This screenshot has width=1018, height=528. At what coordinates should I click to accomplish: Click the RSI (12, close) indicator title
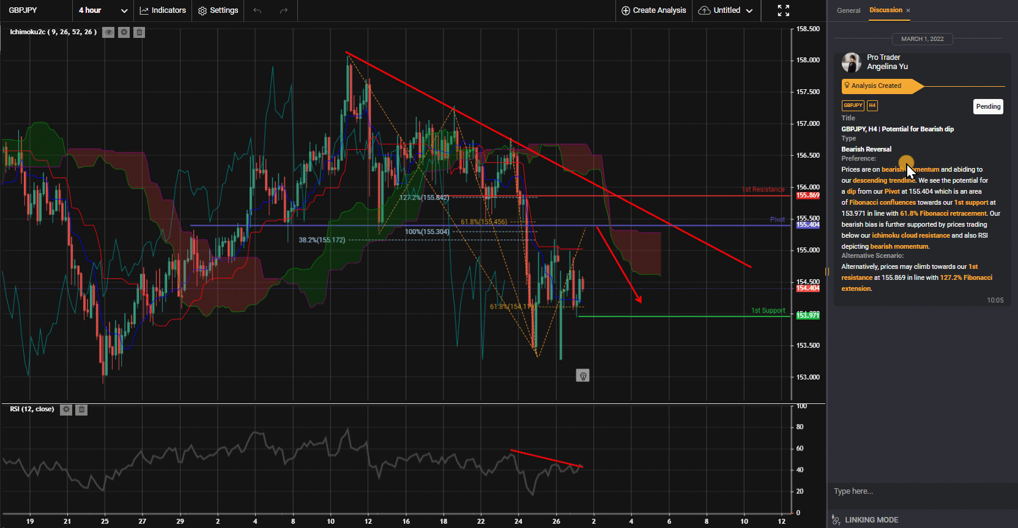click(x=32, y=409)
